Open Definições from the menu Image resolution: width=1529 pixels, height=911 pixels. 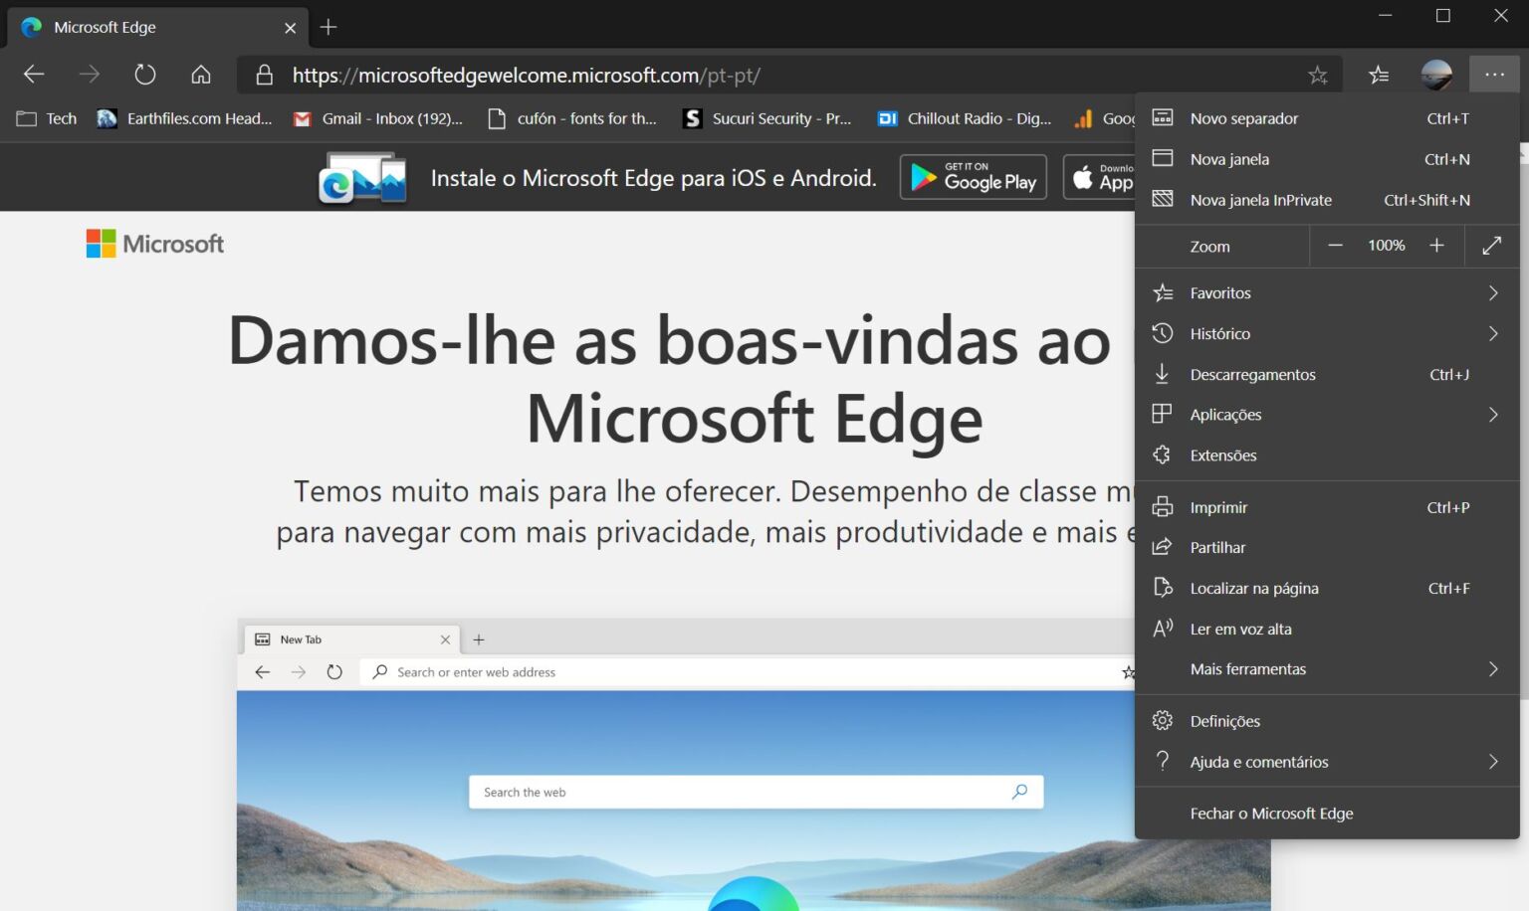tap(1226, 720)
